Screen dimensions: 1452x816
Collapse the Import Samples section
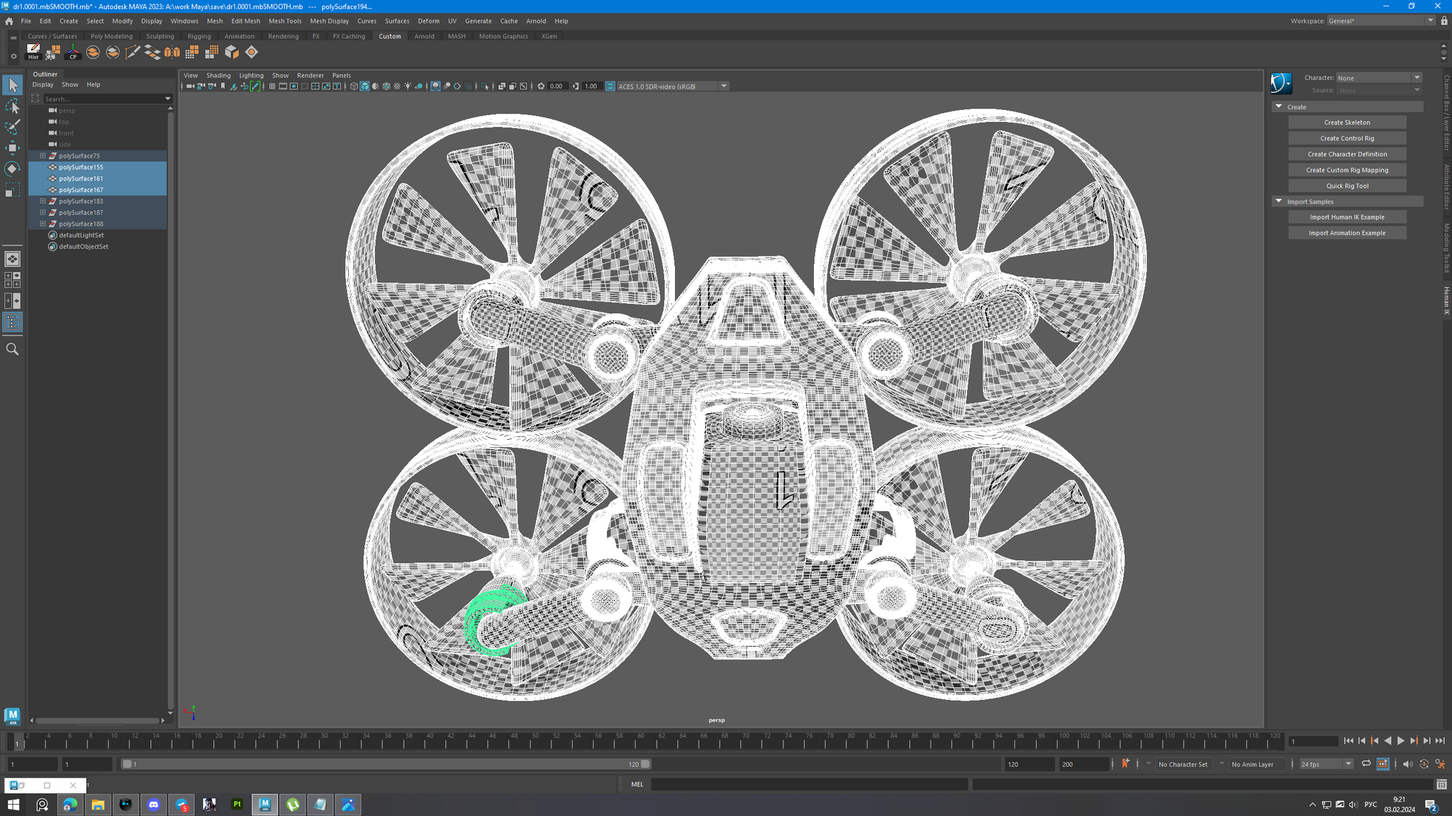[x=1279, y=201]
